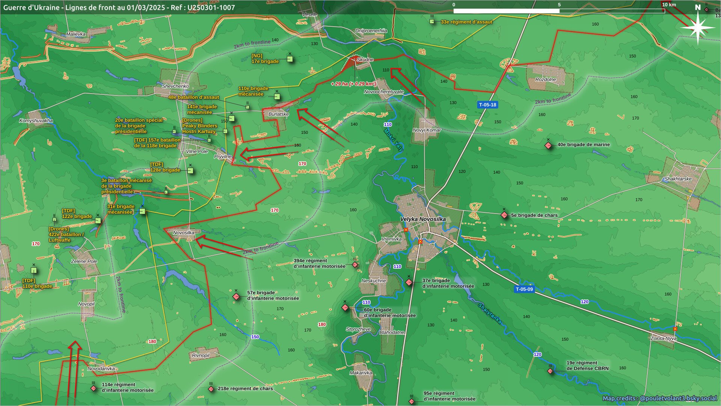This screenshot has width=721, height=406.
Task: Select the Novosilka village label
Action: click(x=184, y=233)
